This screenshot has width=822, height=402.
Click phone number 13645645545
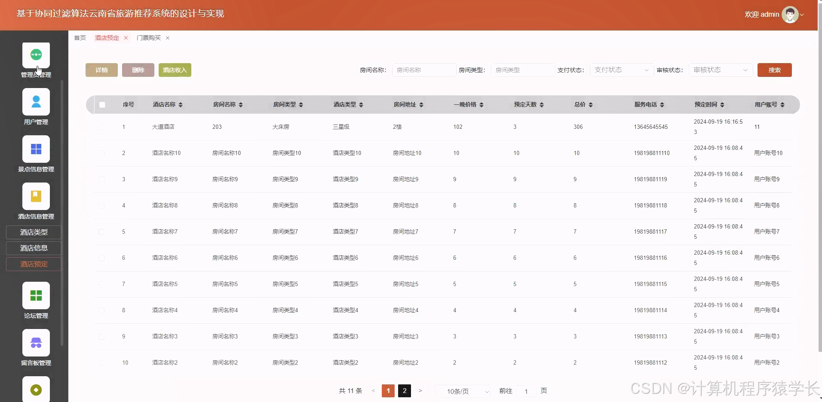coord(651,127)
